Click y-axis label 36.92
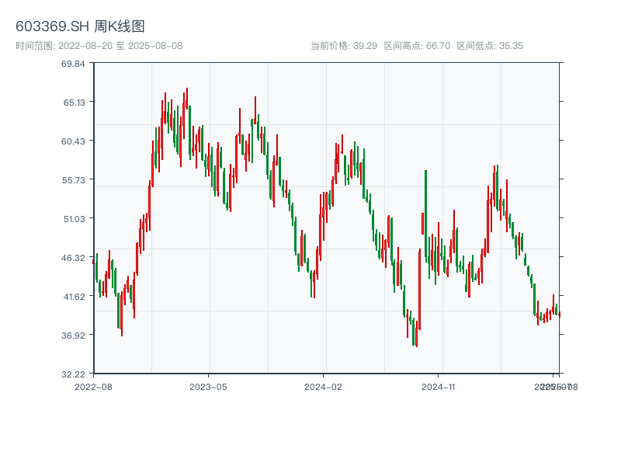 (x=73, y=336)
